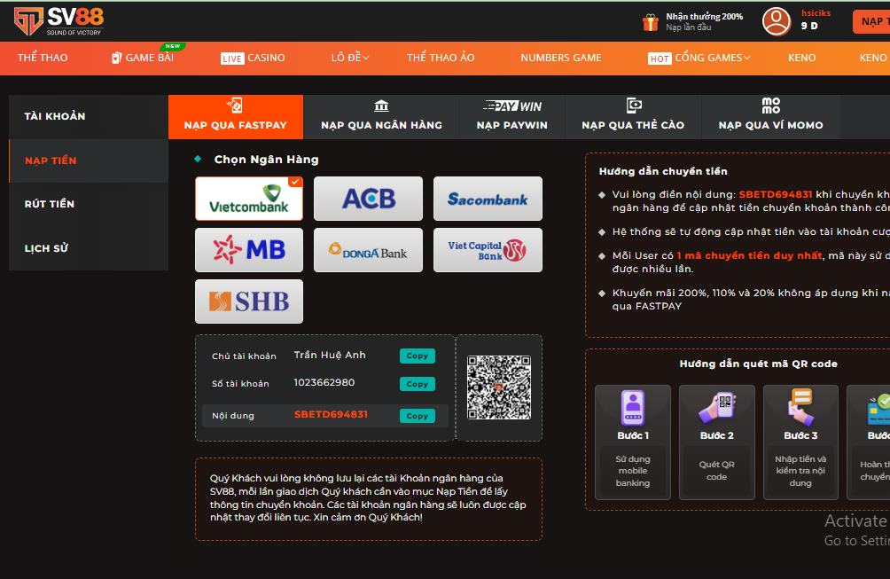Switch to Nạp Qua Ví Momo tab
The image size is (890, 579).
[x=771, y=117]
